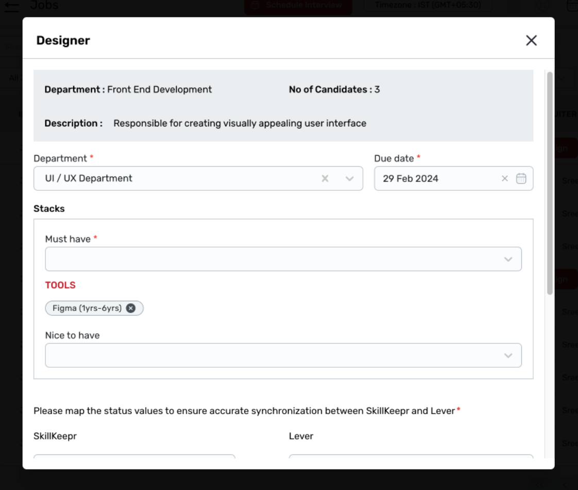Image resolution: width=578 pixels, height=490 pixels.
Task: Clear the 29 Feb 2024 due date
Action: pyautogui.click(x=505, y=178)
